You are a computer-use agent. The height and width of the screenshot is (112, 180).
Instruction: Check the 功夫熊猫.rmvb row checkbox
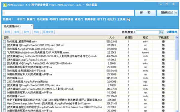point(4,78)
